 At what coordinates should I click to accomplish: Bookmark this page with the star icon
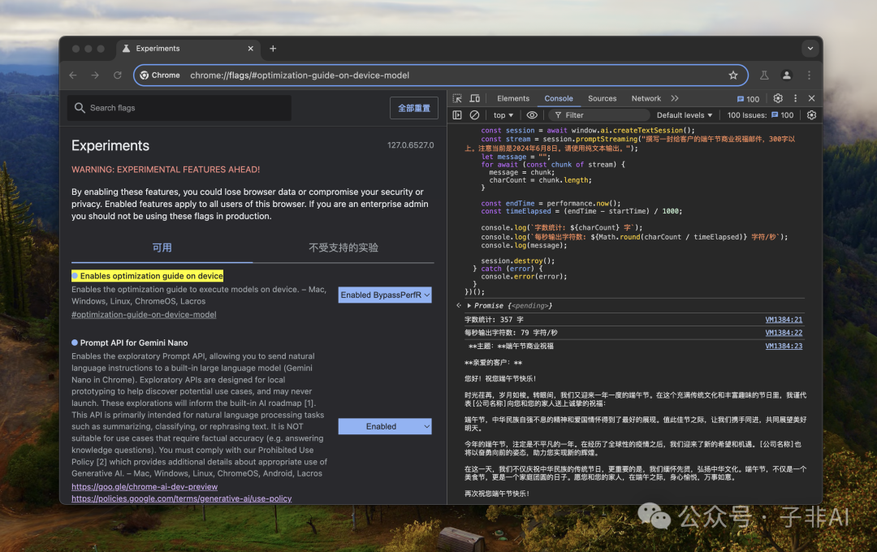pyautogui.click(x=733, y=75)
